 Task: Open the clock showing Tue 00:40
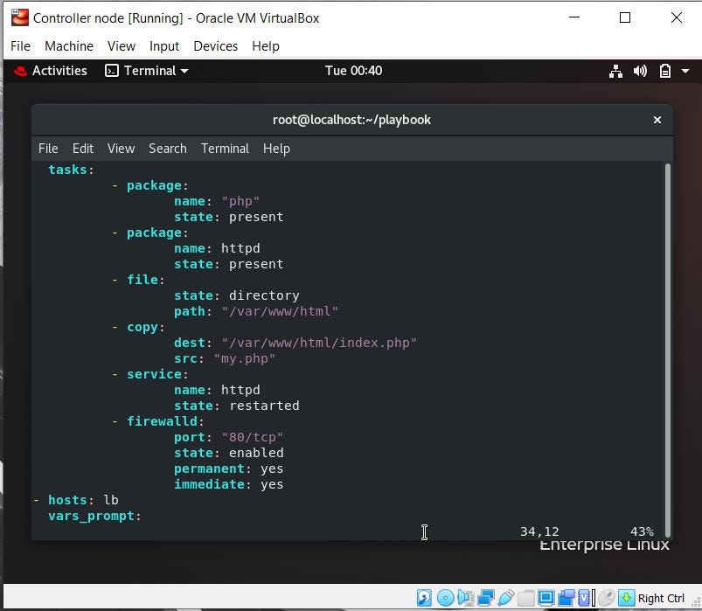[354, 71]
